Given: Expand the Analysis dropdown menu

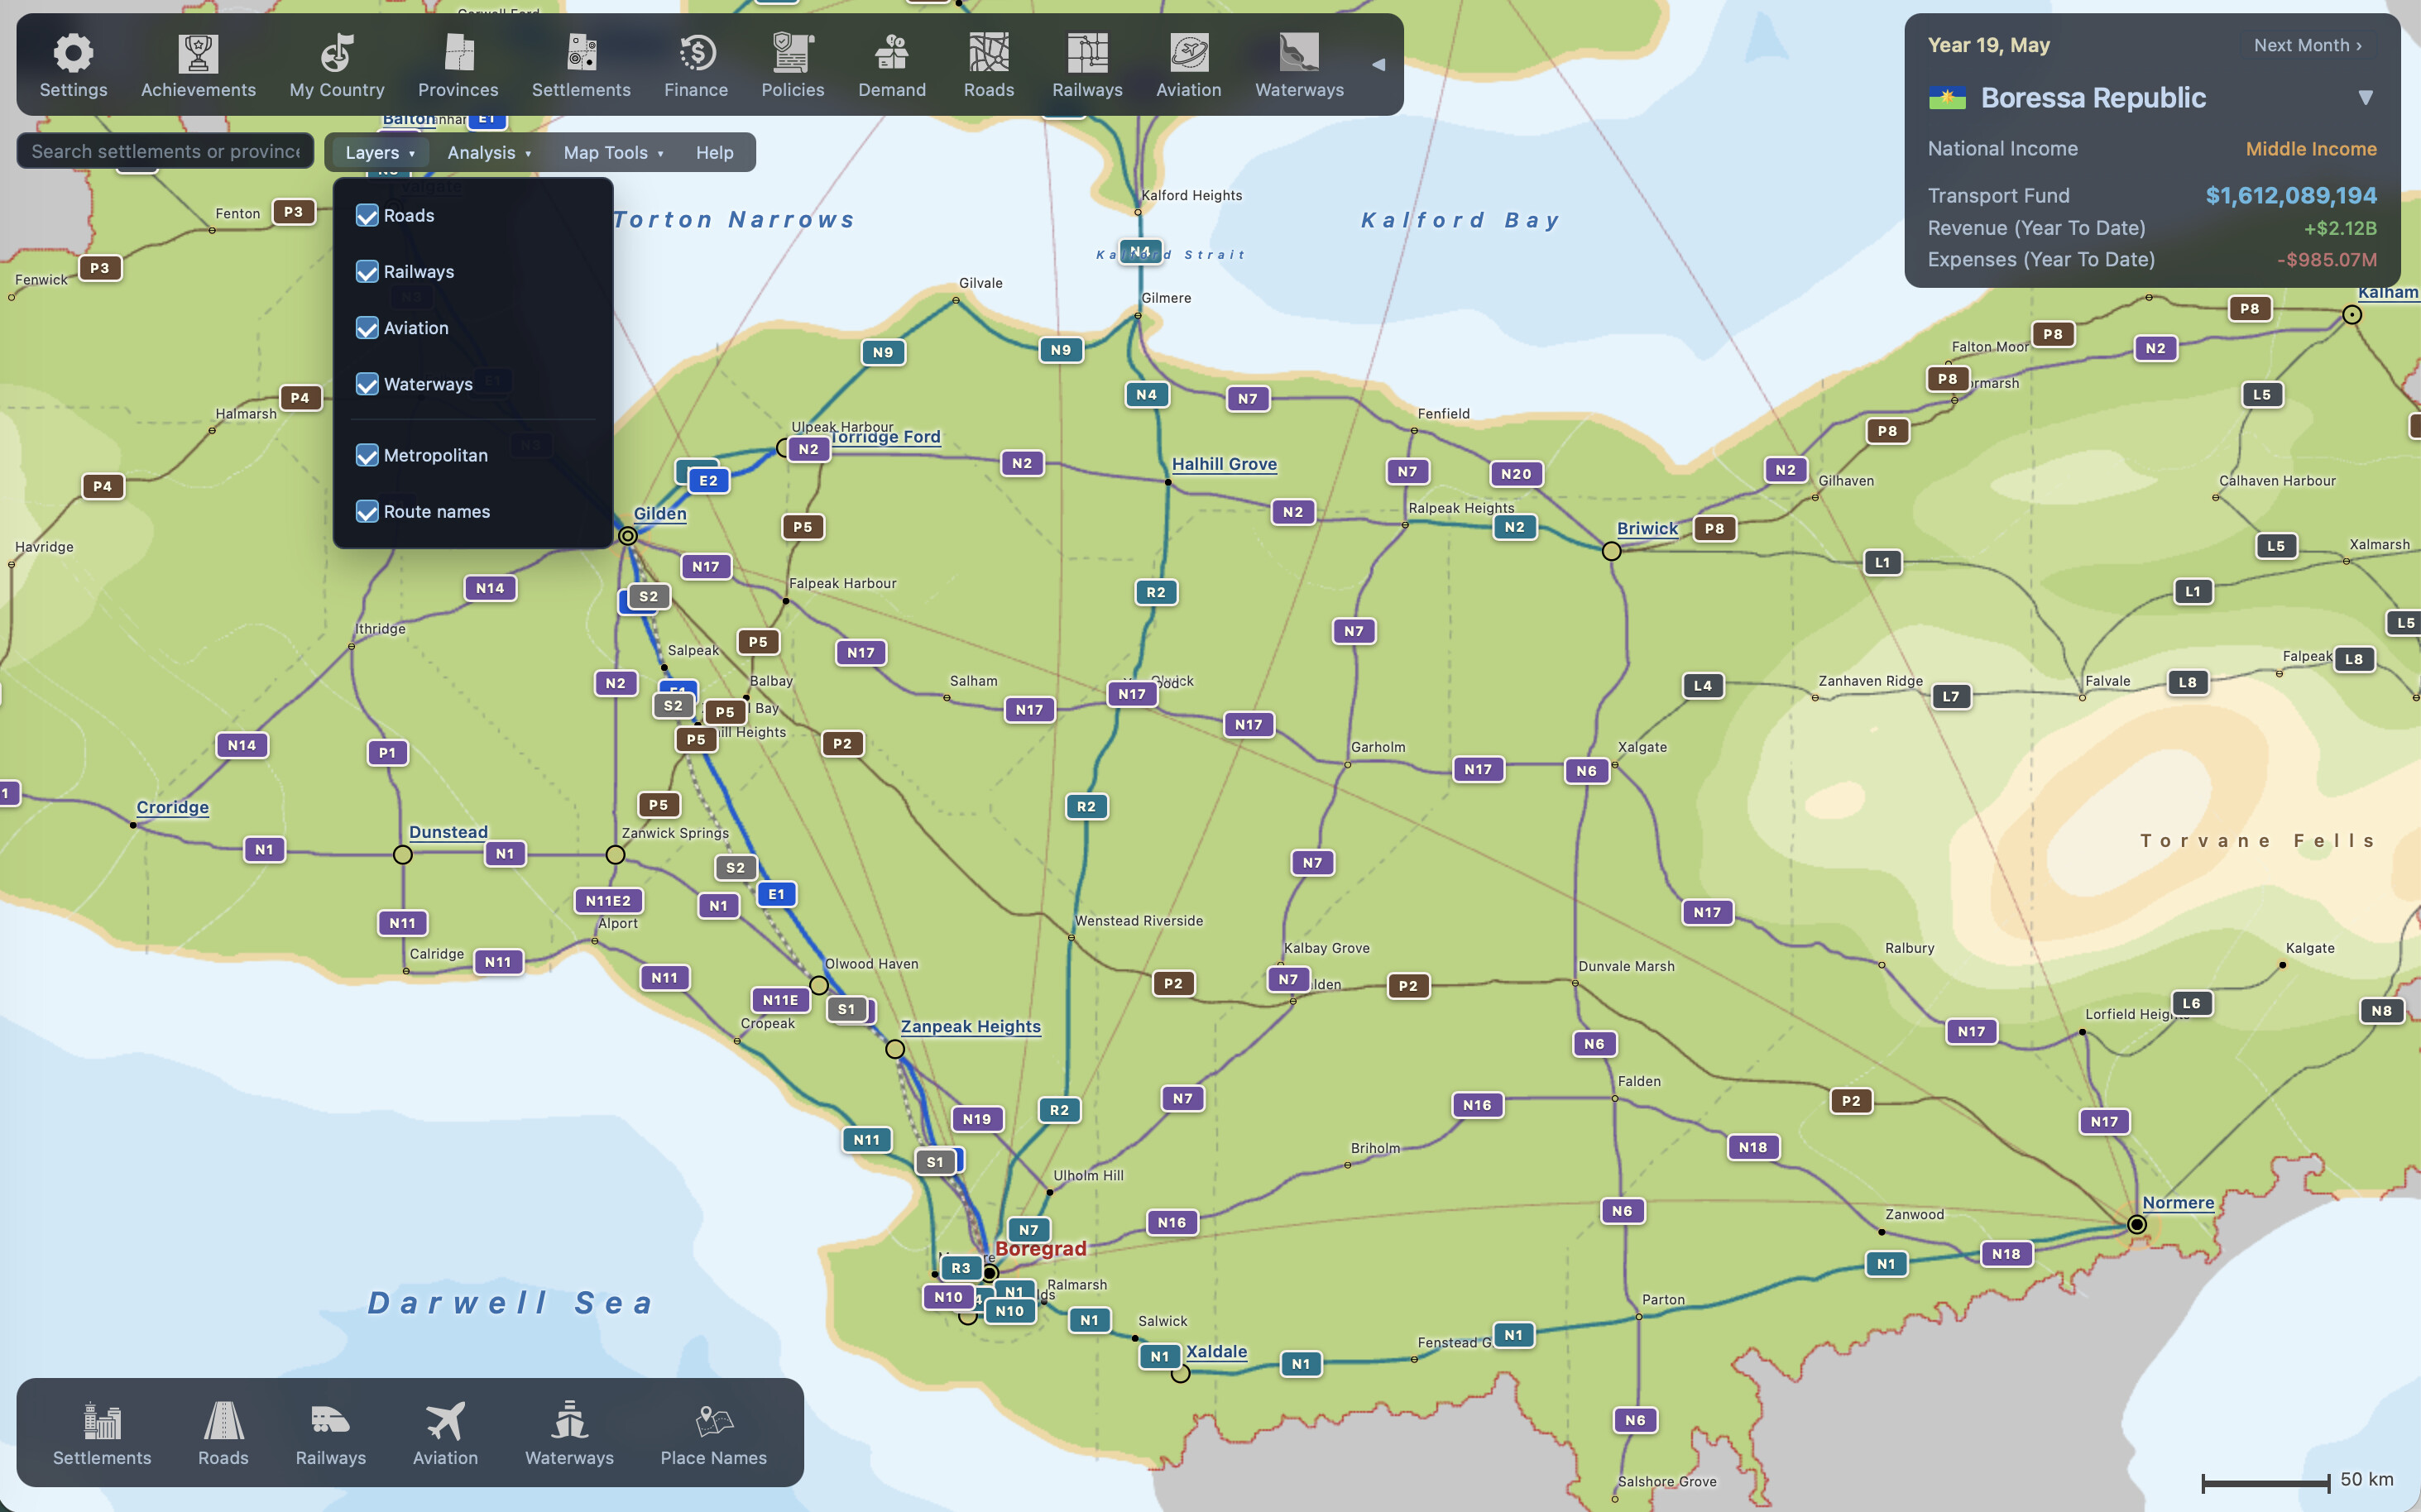Looking at the screenshot, I should coord(489,153).
